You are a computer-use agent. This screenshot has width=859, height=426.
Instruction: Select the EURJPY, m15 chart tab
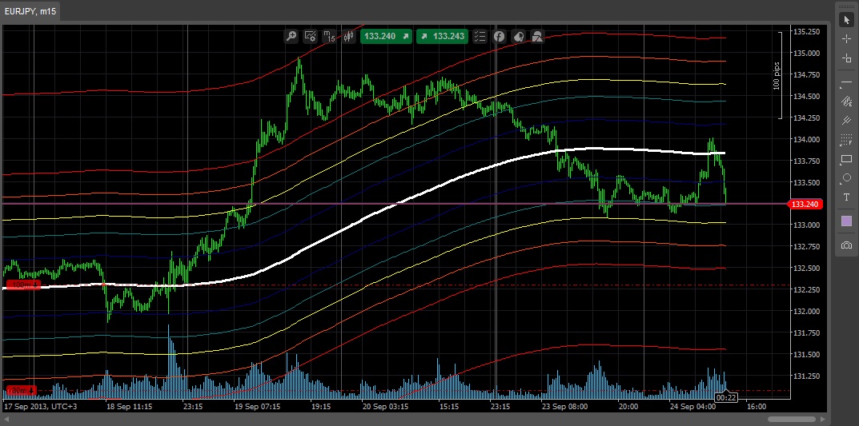point(31,10)
